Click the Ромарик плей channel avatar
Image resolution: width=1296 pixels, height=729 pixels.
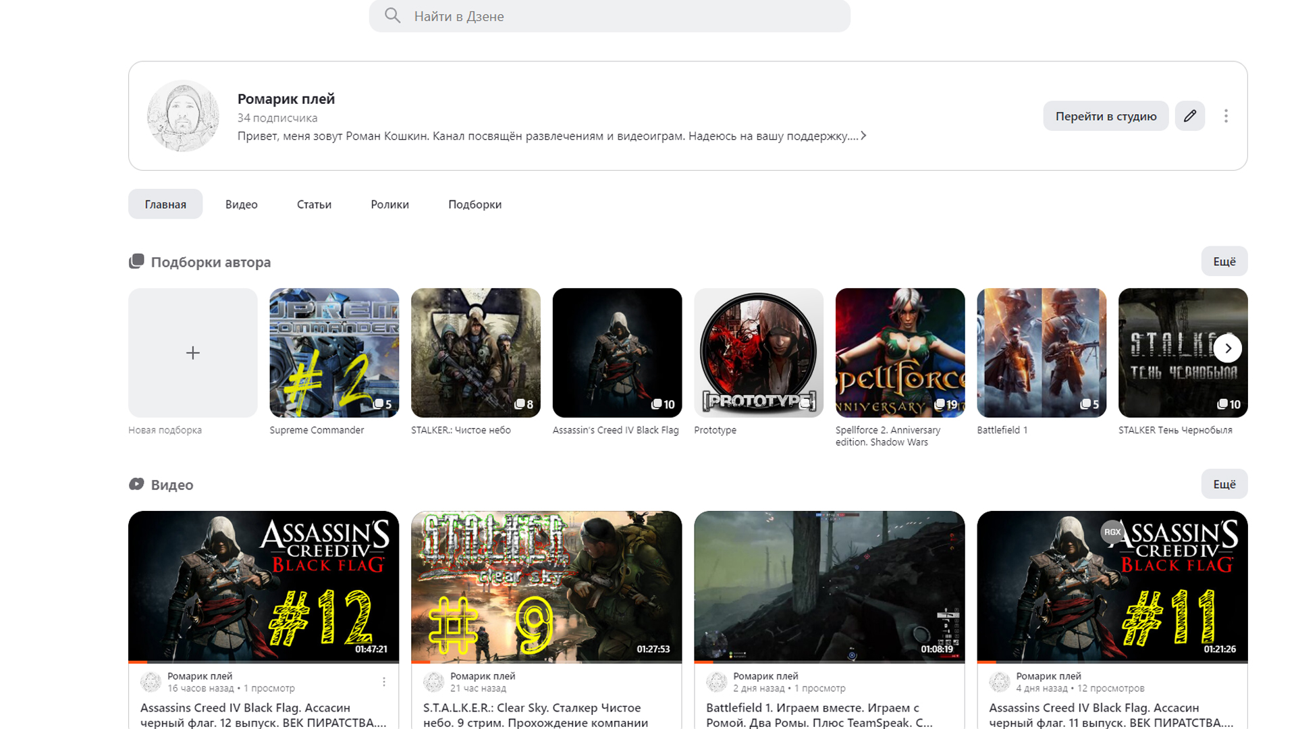click(x=183, y=115)
